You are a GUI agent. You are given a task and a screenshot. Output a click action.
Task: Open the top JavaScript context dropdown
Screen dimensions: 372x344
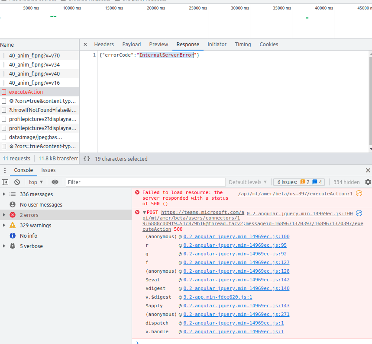point(36,182)
